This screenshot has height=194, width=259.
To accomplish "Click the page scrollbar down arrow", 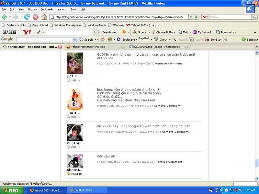I will tap(257, 178).
